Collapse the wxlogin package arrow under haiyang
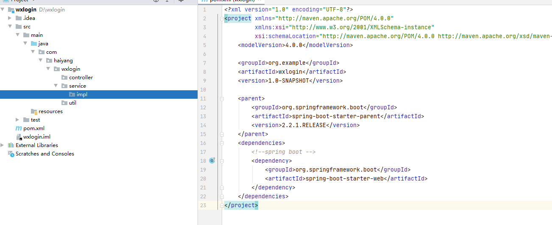The image size is (552, 225). tap(48, 69)
